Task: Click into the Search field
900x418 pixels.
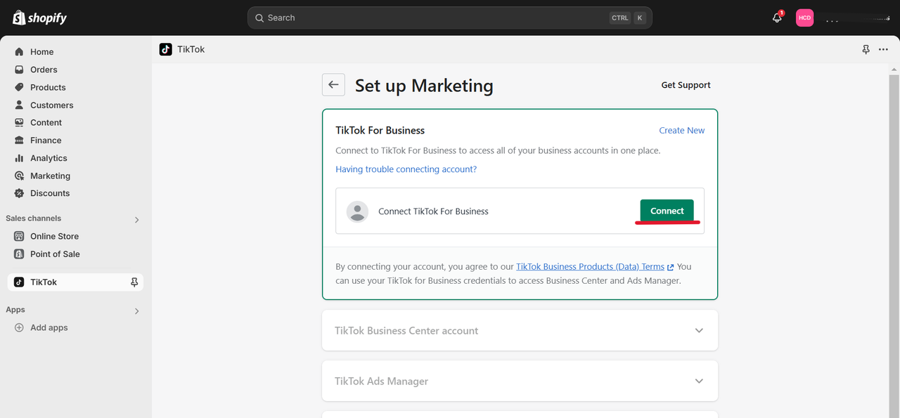Action: (436, 18)
